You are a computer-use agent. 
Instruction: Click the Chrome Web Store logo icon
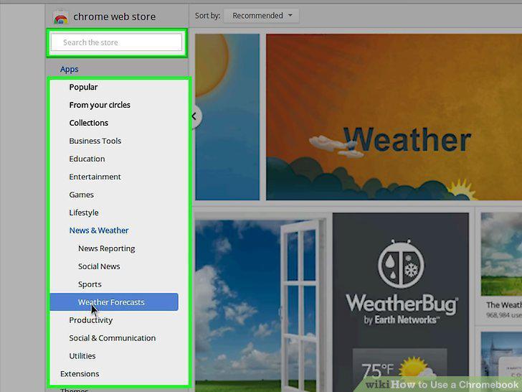(60, 17)
